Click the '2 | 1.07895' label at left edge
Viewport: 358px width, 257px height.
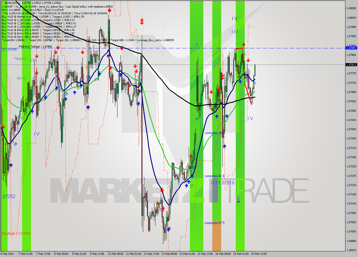click(x=9, y=49)
